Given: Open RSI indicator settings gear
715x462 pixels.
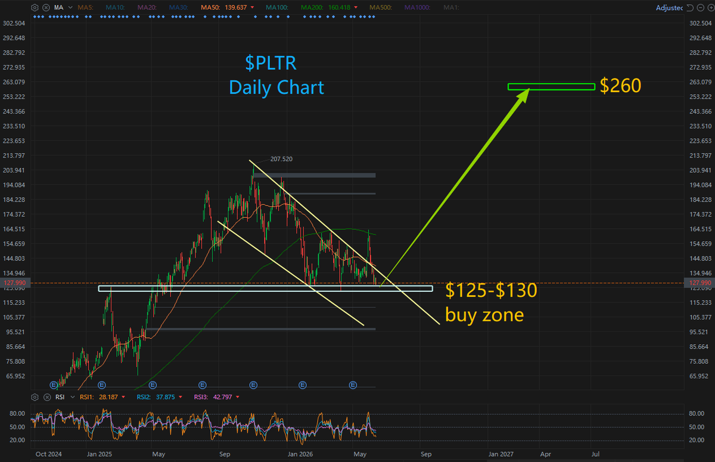Looking at the screenshot, I should 35,397.
